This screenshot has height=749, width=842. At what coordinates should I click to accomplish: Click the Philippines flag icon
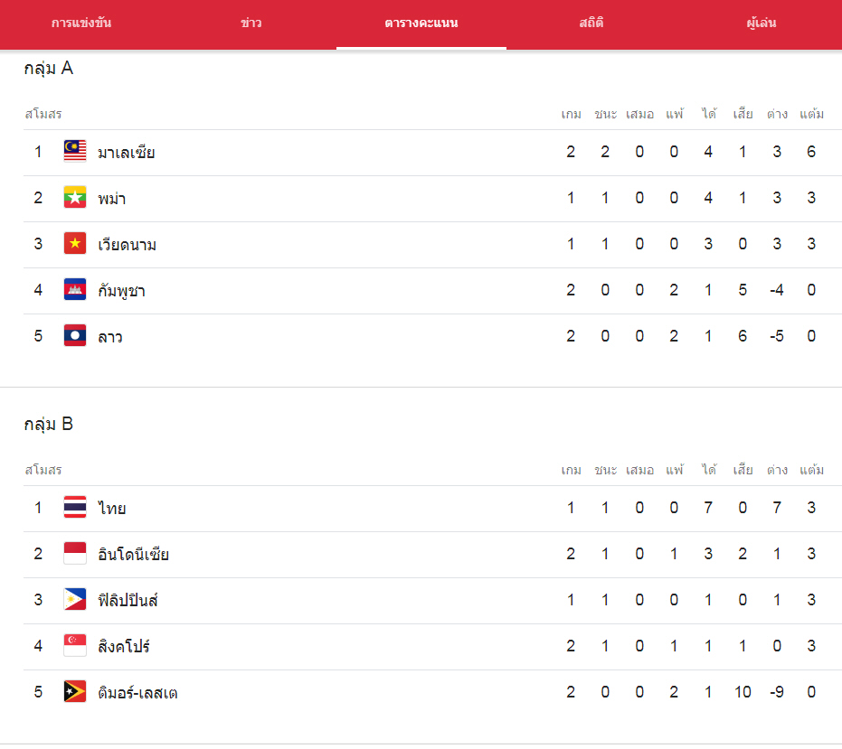(x=75, y=599)
